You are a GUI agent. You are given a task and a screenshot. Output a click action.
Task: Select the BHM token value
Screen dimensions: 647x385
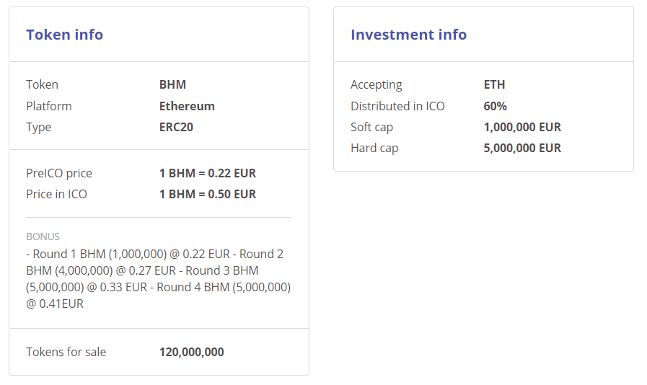172,84
